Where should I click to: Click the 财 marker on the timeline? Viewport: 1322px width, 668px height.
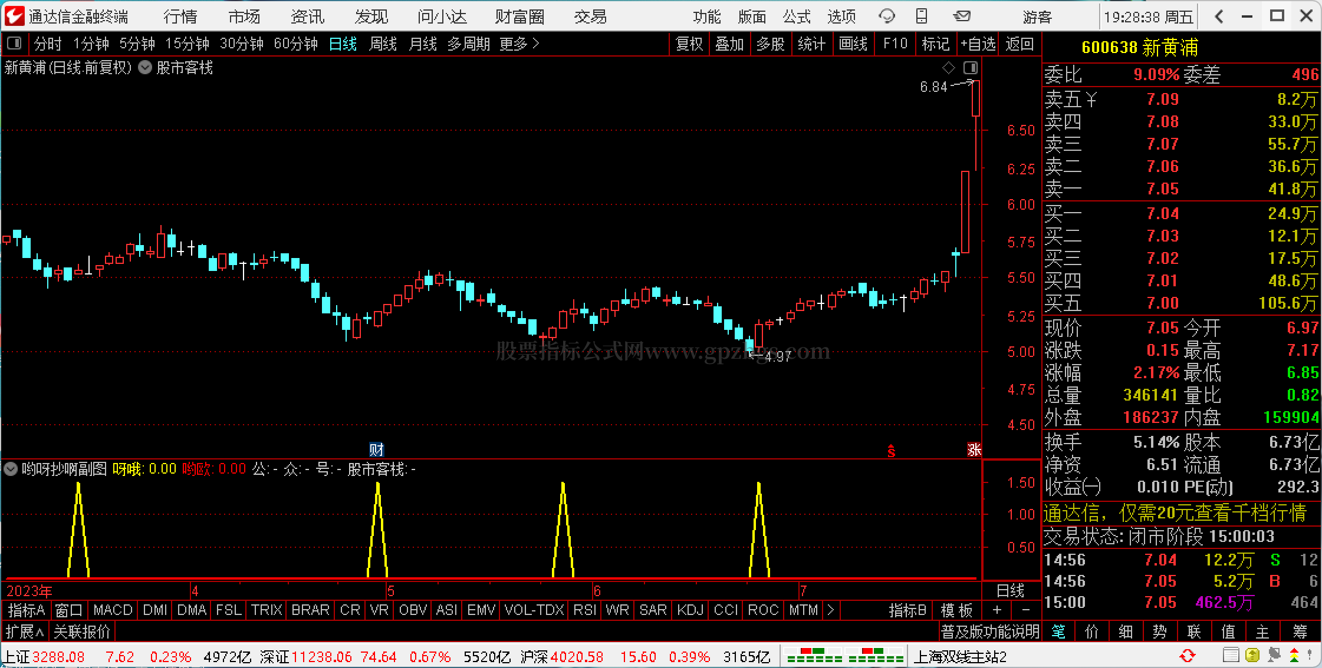(376, 449)
